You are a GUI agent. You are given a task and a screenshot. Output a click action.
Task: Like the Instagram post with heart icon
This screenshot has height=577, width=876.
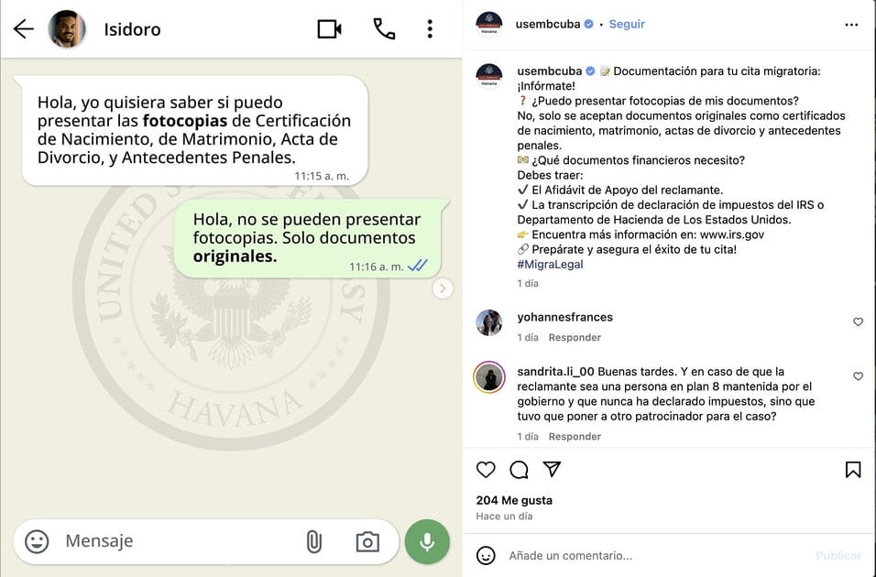tap(486, 470)
